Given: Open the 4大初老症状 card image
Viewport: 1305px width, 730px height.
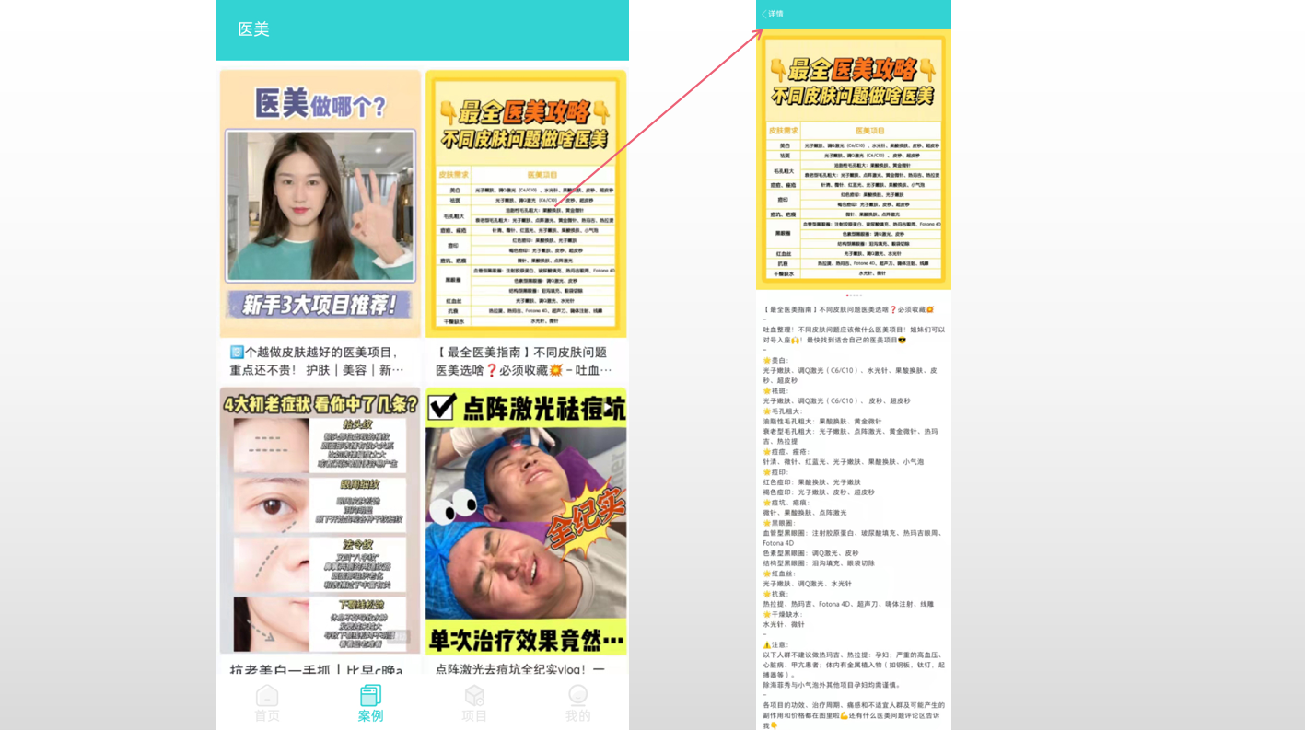Looking at the screenshot, I should pyautogui.click(x=320, y=520).
